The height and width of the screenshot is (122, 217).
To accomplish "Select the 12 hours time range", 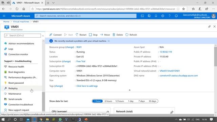I will (120, 101).
